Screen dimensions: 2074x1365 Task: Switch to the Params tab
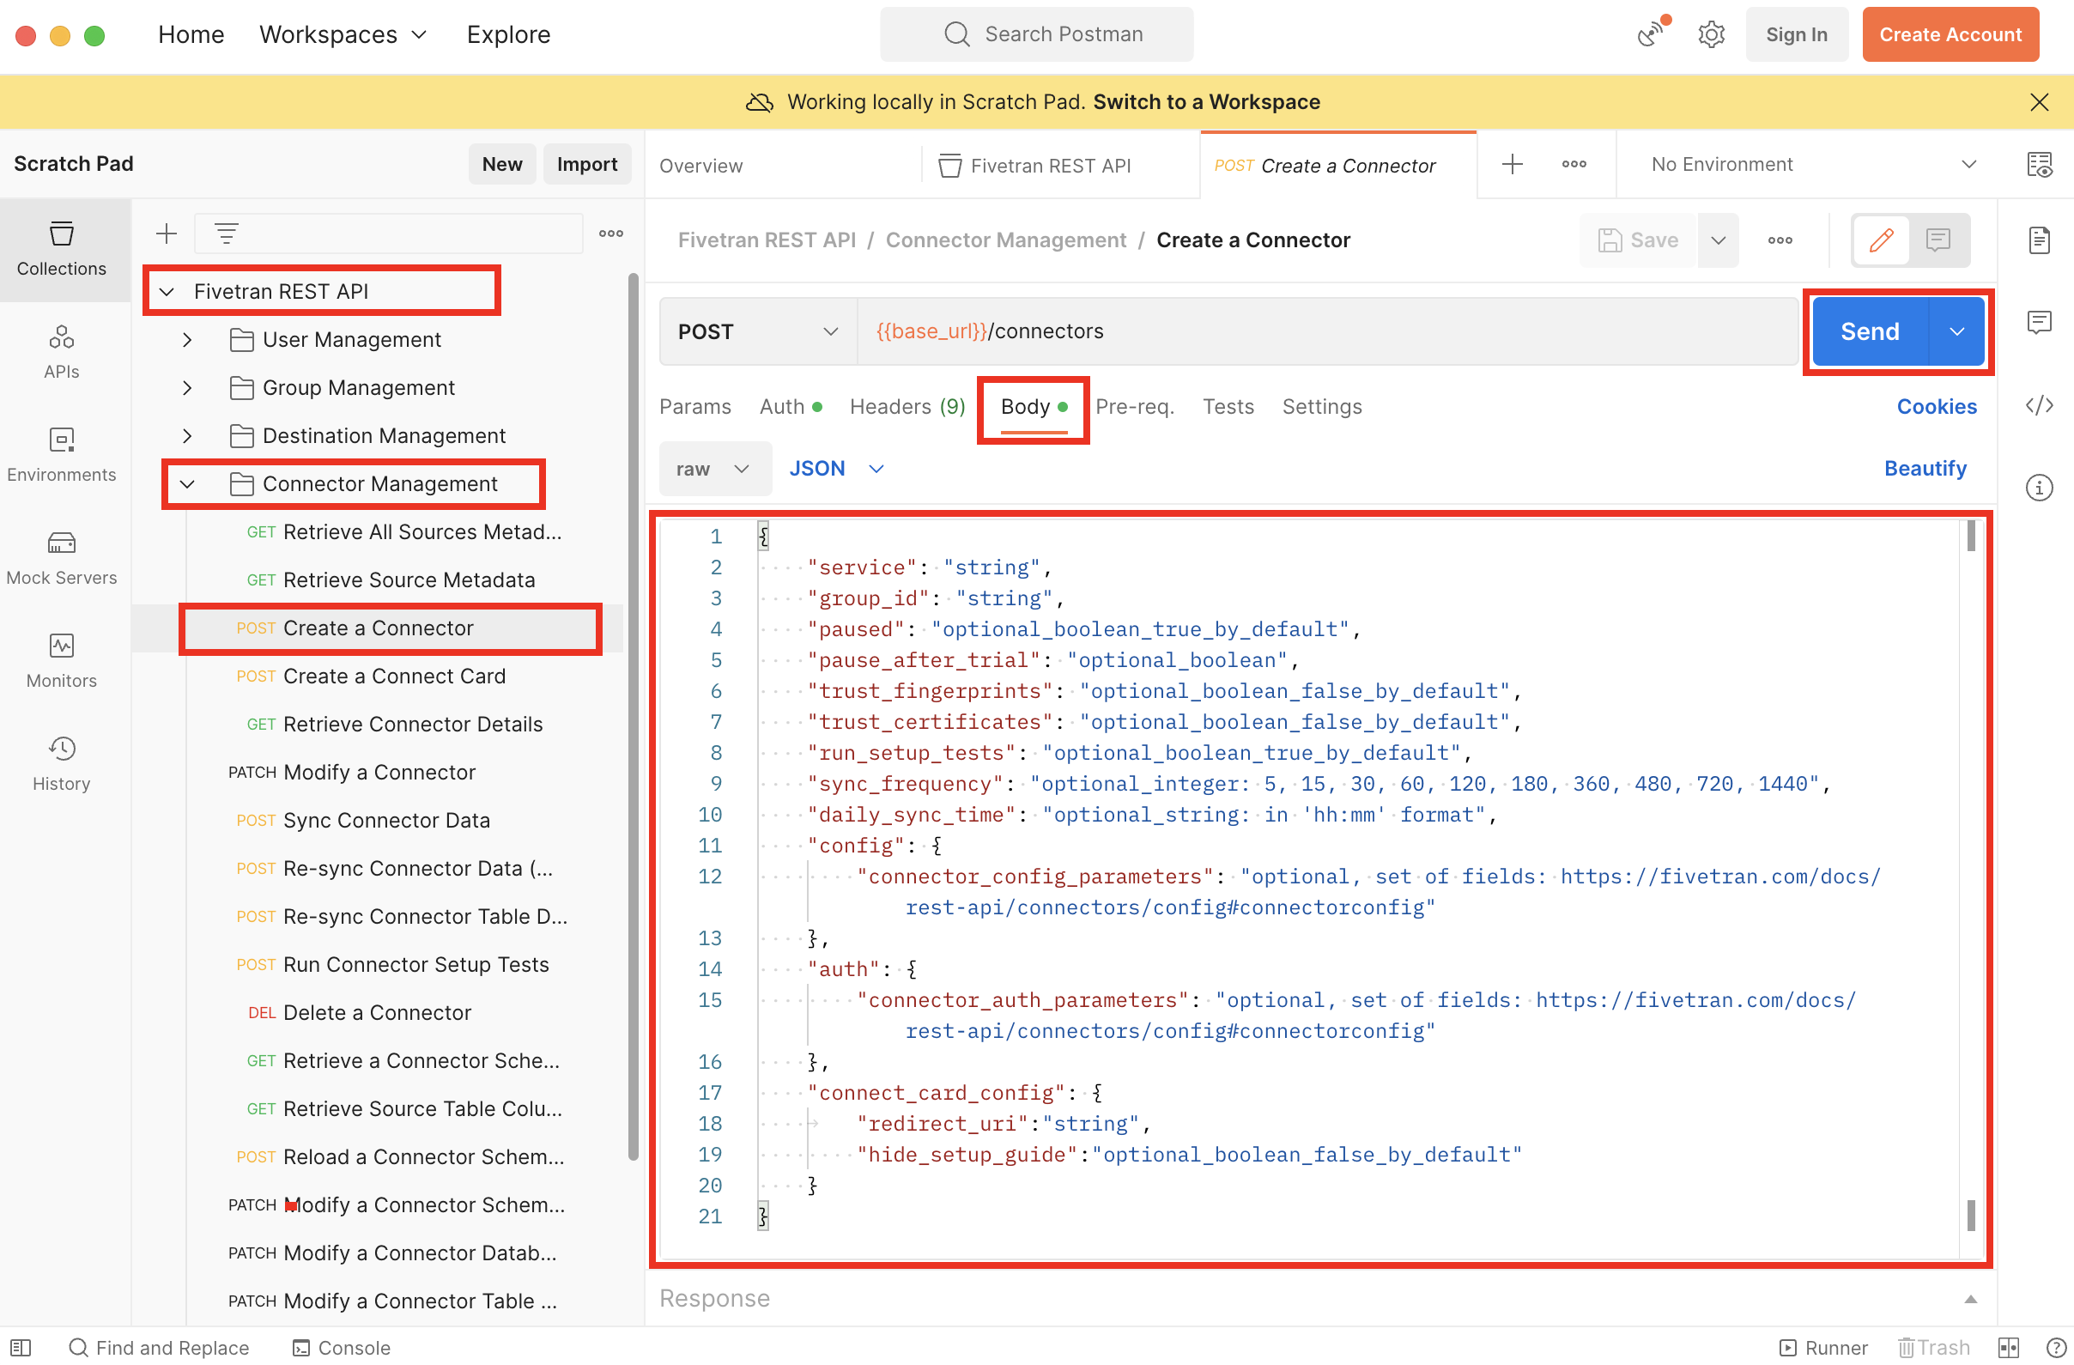point(694,406)
